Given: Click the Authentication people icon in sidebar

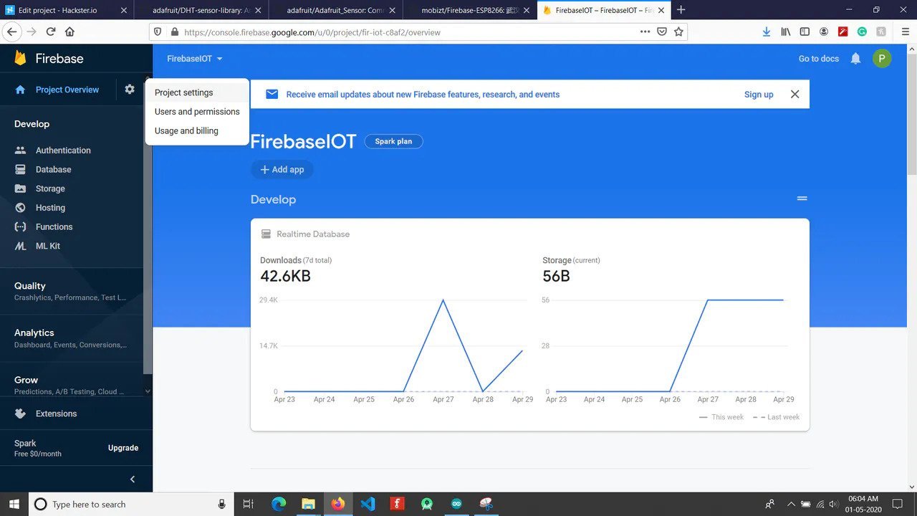Looking at the screenshot, I should click(x=21, y=150).
